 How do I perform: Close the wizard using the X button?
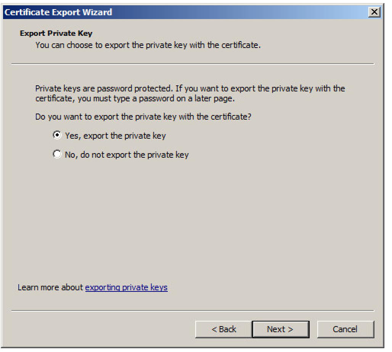tap(375, 12)
